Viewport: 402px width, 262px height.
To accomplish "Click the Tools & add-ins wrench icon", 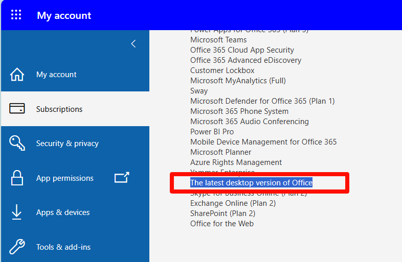I will (17, 247).
